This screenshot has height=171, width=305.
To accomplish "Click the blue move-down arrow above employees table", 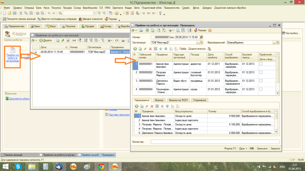I will pyautogui.click(x=166, y=49).
